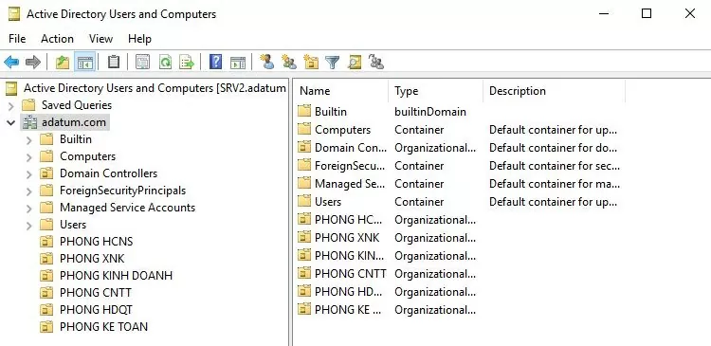Open the View menu
This screenshot has height=346, width=711.
click(x=100, y=39)
